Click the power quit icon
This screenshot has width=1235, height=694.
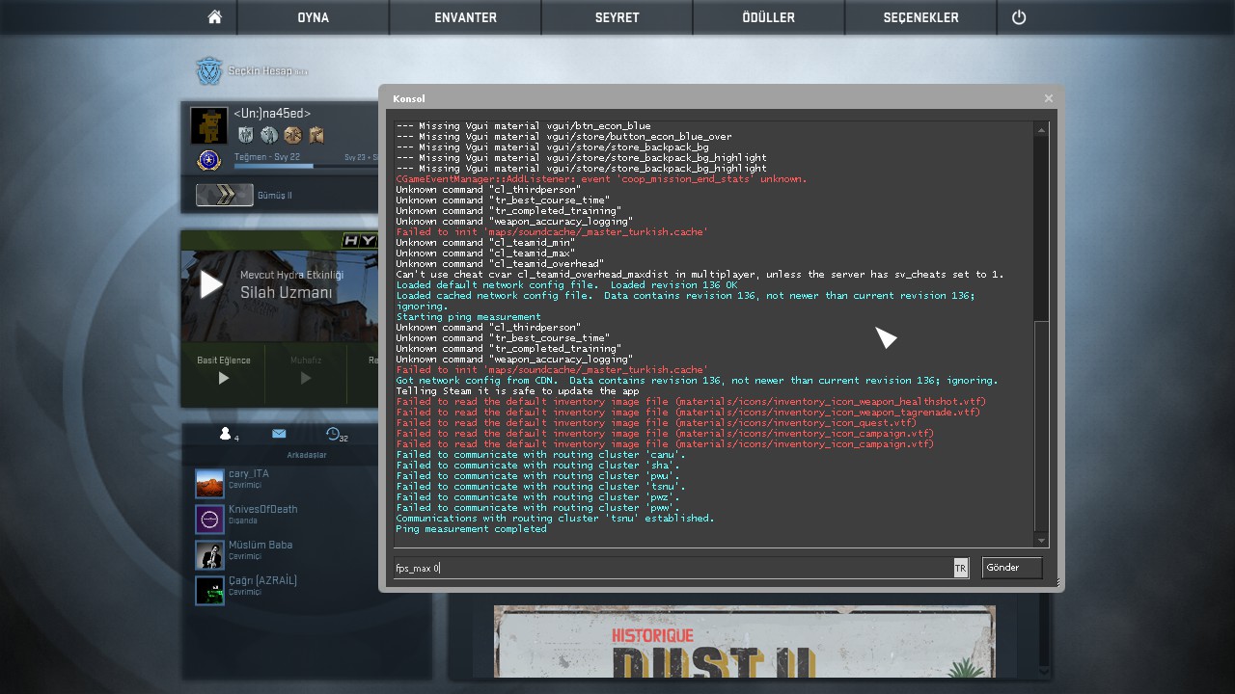(x=1019, y=17)
